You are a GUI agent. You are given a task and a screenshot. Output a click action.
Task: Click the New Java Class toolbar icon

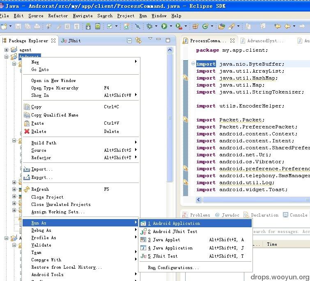(x=205, y=26)
